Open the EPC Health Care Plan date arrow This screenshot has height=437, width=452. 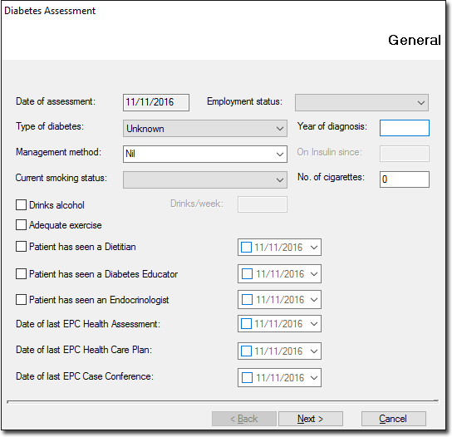(x=314, y=351)
